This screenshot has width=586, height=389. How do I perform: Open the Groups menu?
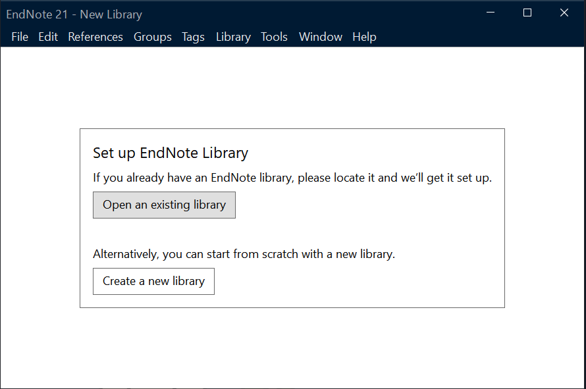153,37
